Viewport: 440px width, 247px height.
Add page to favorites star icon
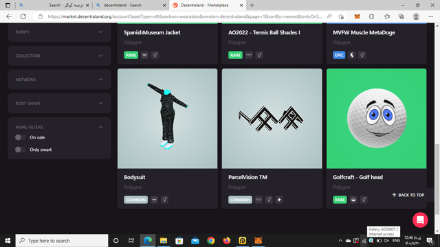[x=341, y=16]
